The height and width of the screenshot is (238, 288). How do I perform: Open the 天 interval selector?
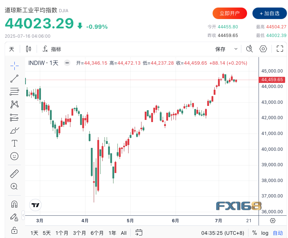pyautogui.click(x=12, y=49)
